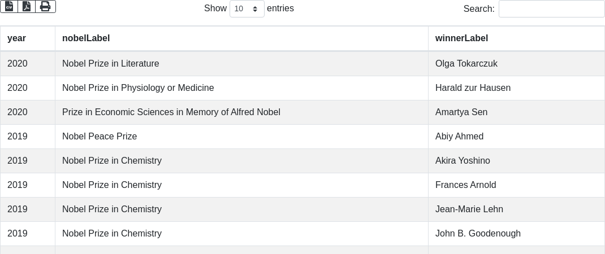Click the Nobel Peace Prize cell
The height and width of the screenshot is (254, 605).
pos(100,137)
